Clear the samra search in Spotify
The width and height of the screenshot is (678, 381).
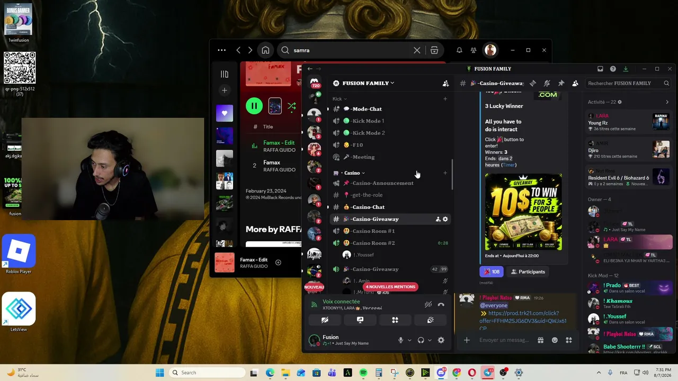[x=417, y=50]
